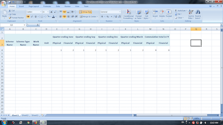Image resolution: width=223 pixels, height=125 pixels.
Task: Apply center horizontal alignment
Action: [64, 17]
